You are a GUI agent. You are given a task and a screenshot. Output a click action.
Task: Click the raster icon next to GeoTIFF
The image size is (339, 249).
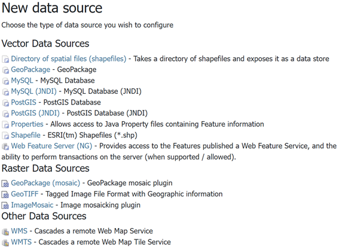(x=5, y=194)
